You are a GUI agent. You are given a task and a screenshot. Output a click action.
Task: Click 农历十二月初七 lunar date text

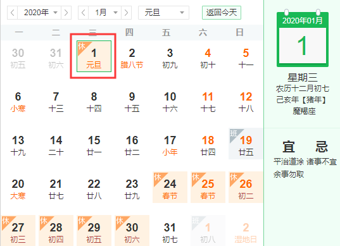[303, 89]
